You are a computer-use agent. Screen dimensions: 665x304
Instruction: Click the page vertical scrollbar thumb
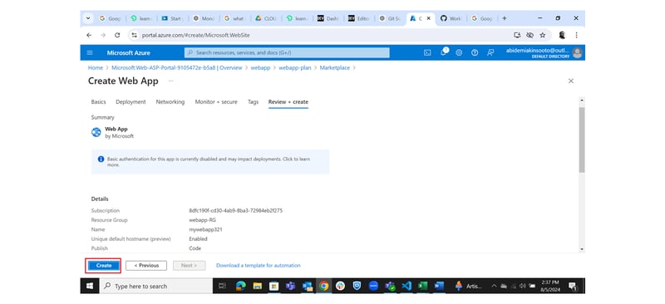click(x=581, y=140)
